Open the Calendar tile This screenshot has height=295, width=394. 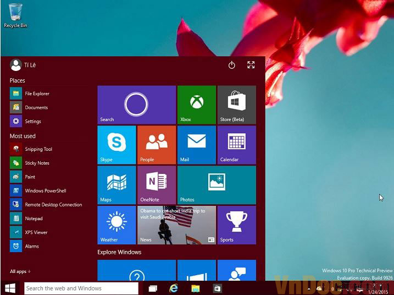(237, 145)
